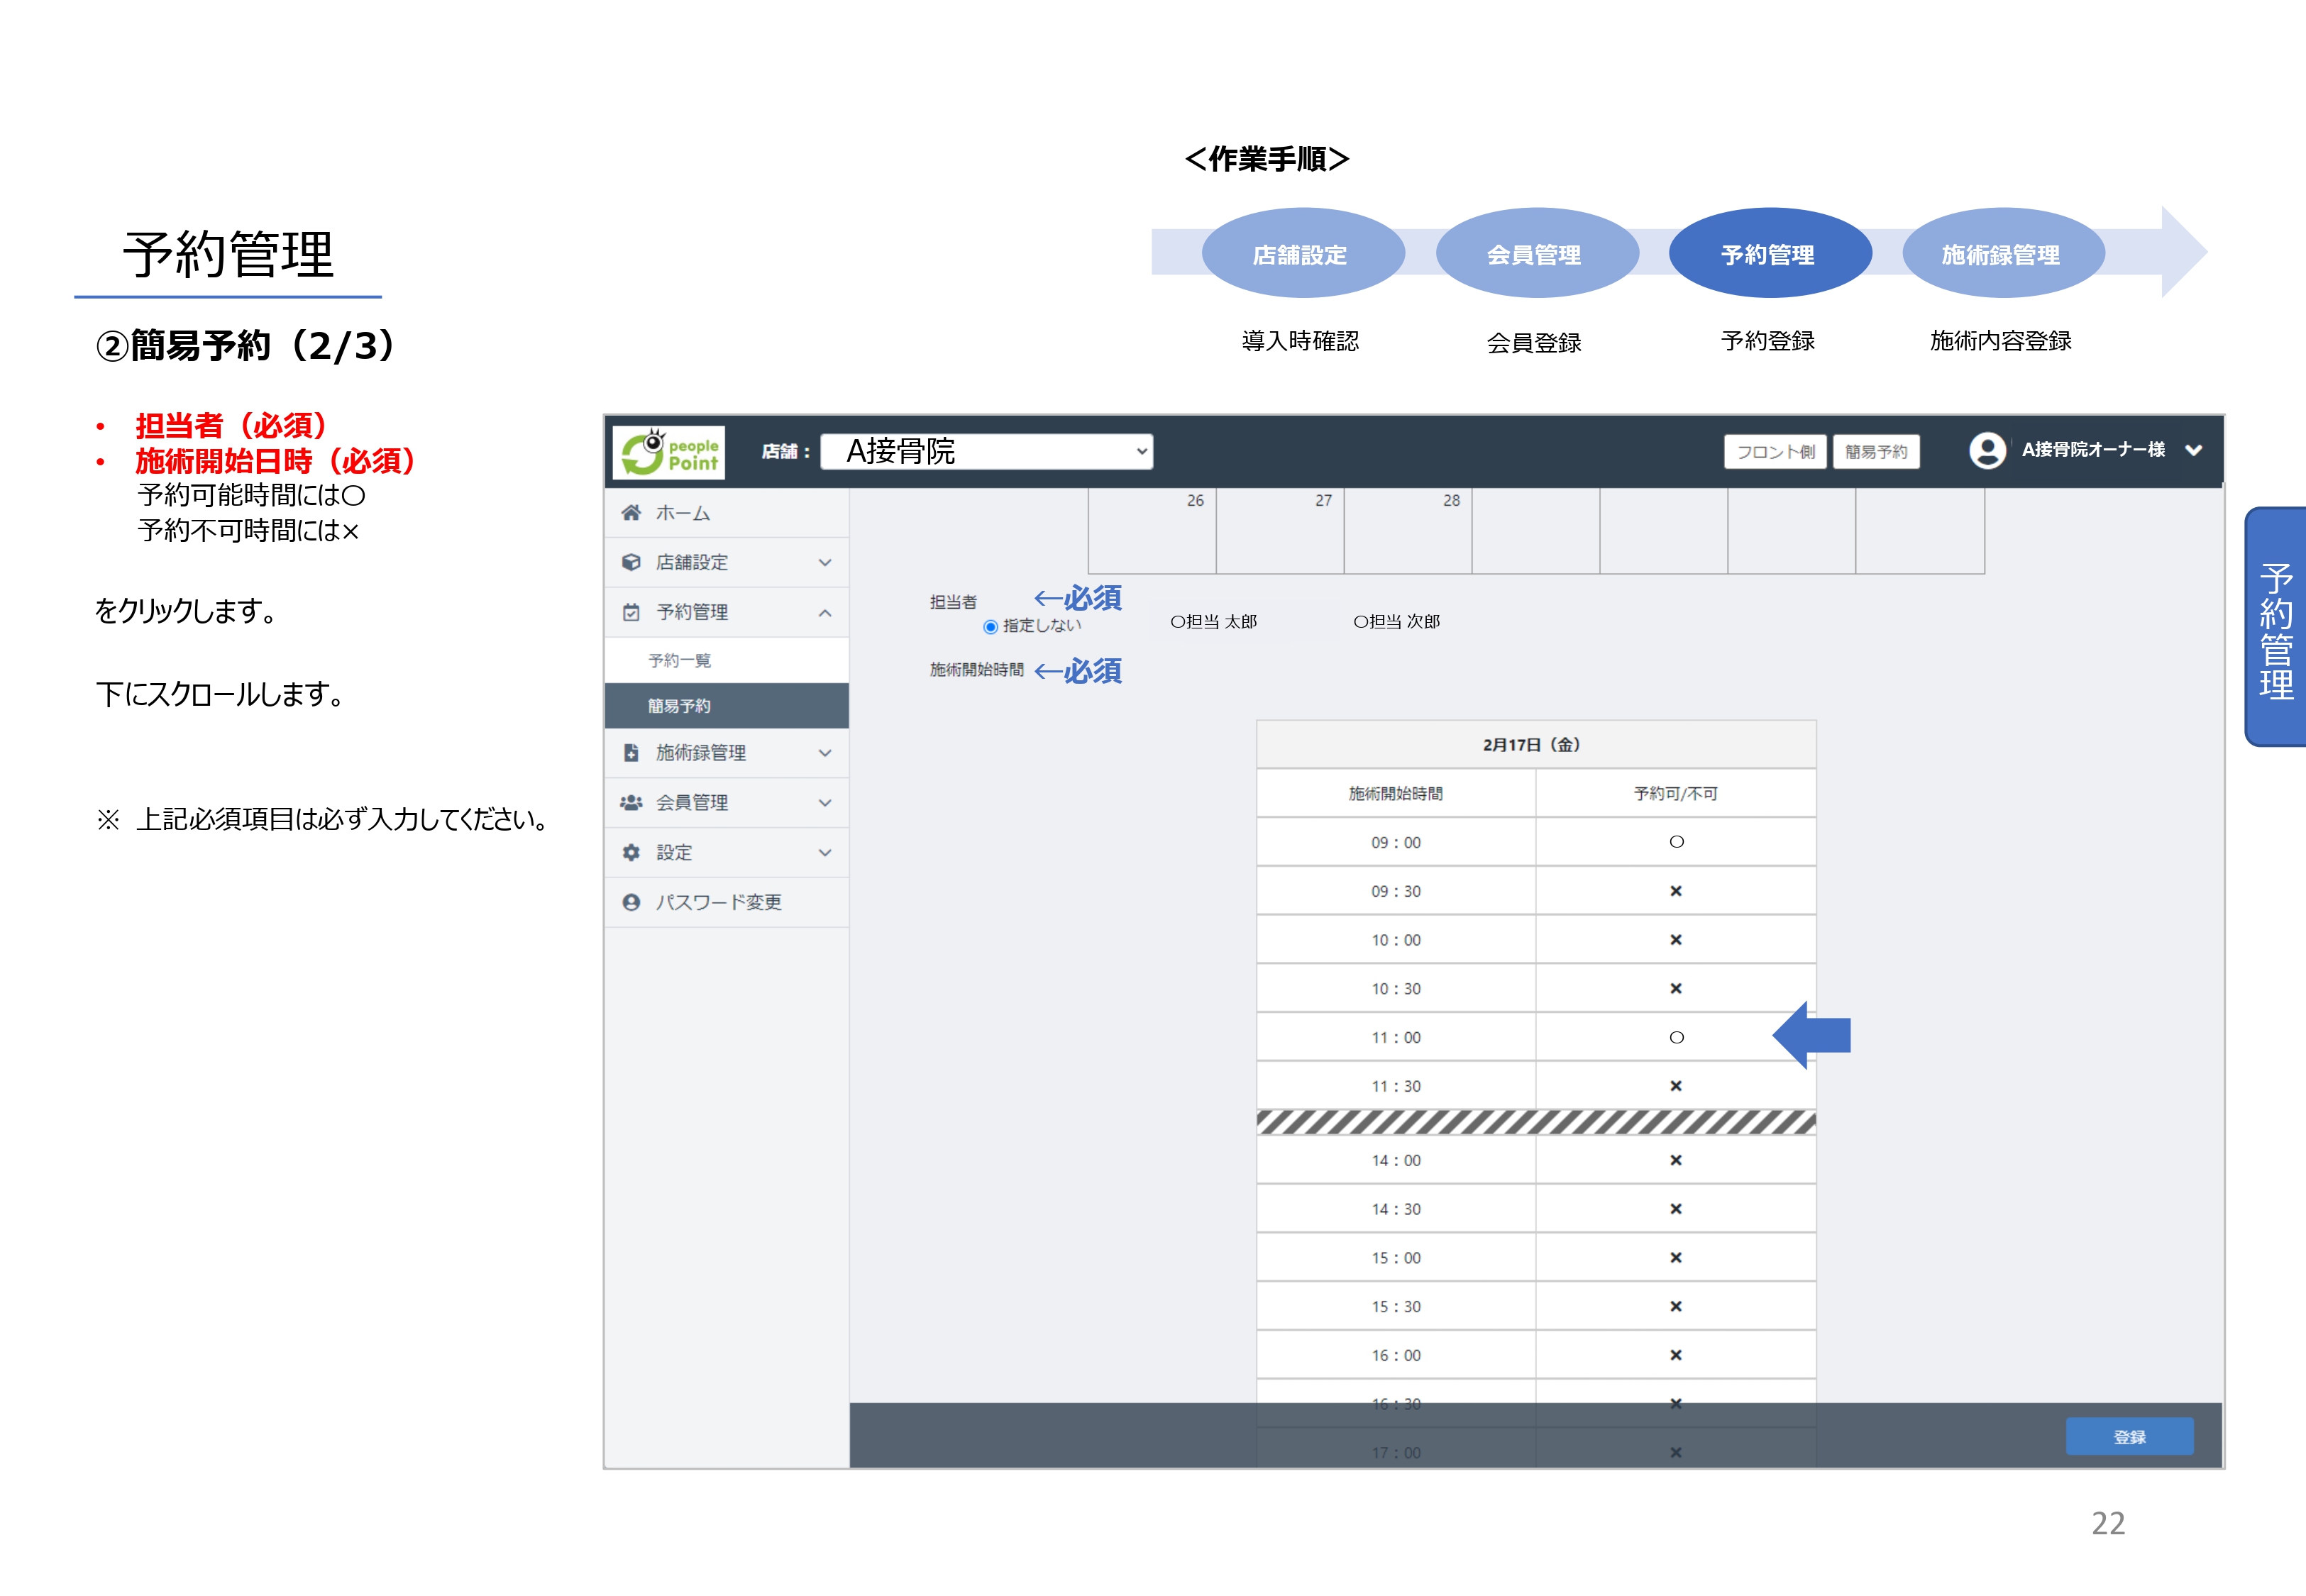
Task: Select the 指定しない radio button
Action: click(990, 627)
